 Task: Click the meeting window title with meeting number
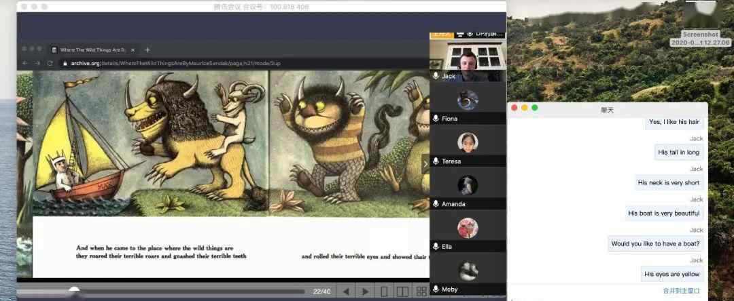tap(261, 7)
